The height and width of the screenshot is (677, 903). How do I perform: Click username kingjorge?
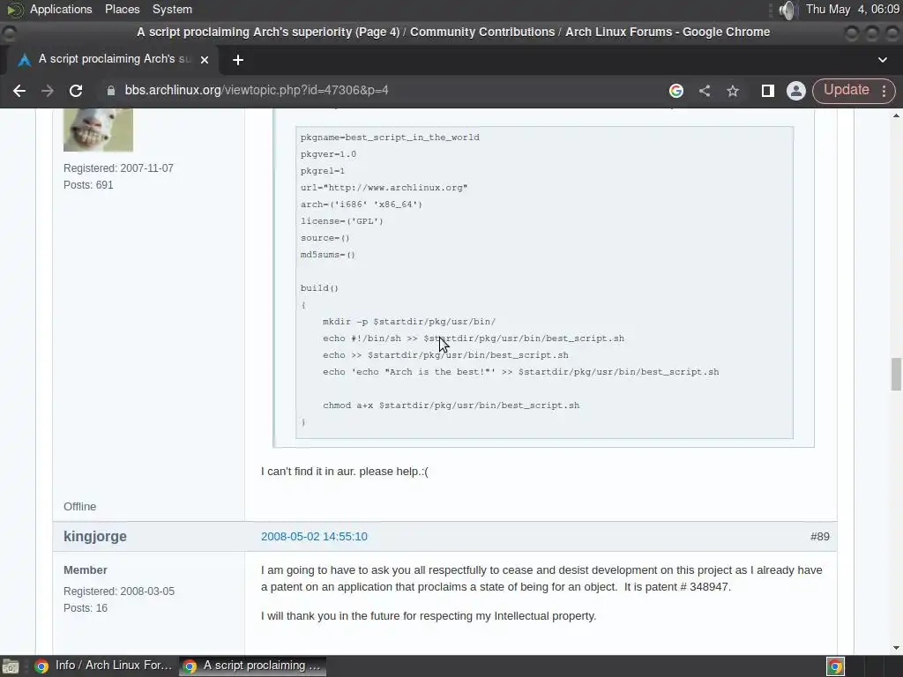(95, 537)
